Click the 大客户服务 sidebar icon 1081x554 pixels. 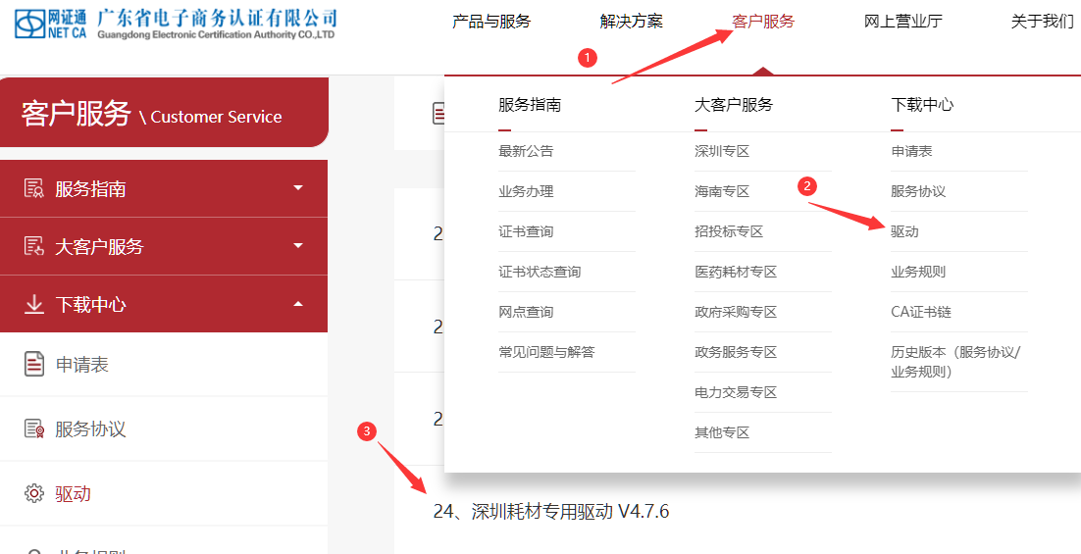click(x=34, y=246)
